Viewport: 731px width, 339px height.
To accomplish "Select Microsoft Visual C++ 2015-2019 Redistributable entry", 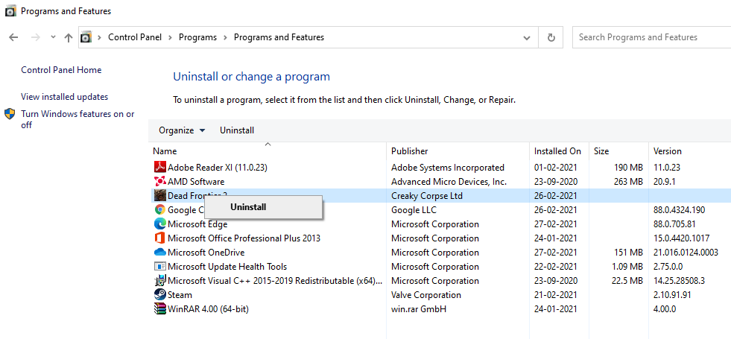I will click(275, 281).
